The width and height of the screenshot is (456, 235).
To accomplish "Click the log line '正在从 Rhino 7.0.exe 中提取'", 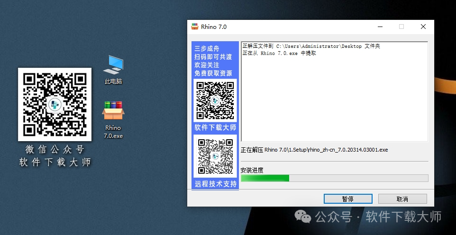I will [x=279, y=53].
